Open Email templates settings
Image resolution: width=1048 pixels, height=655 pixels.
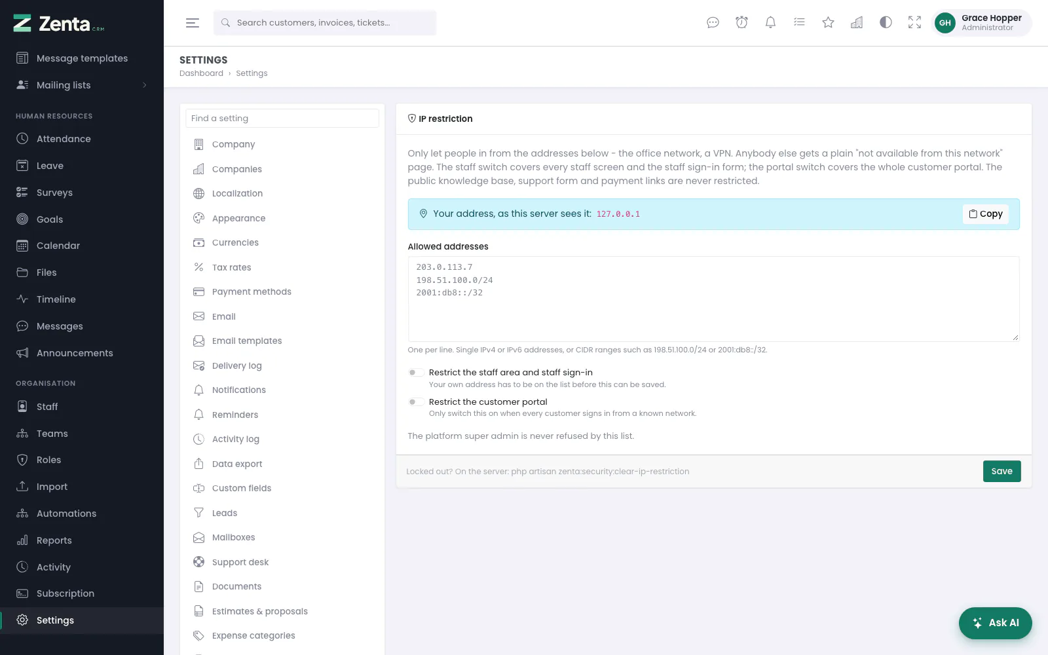(x=282, y=341)
